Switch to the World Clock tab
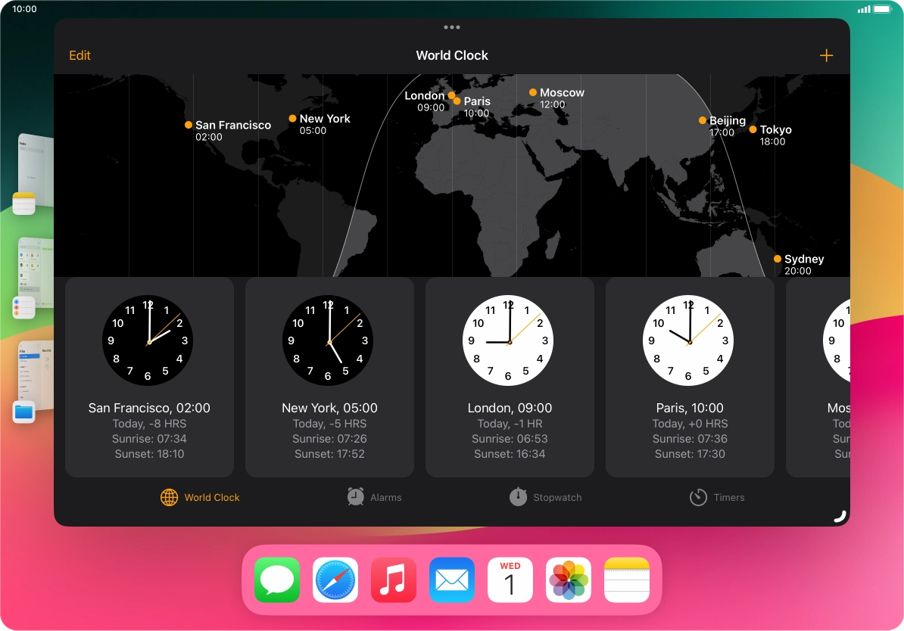 [200, 497]
